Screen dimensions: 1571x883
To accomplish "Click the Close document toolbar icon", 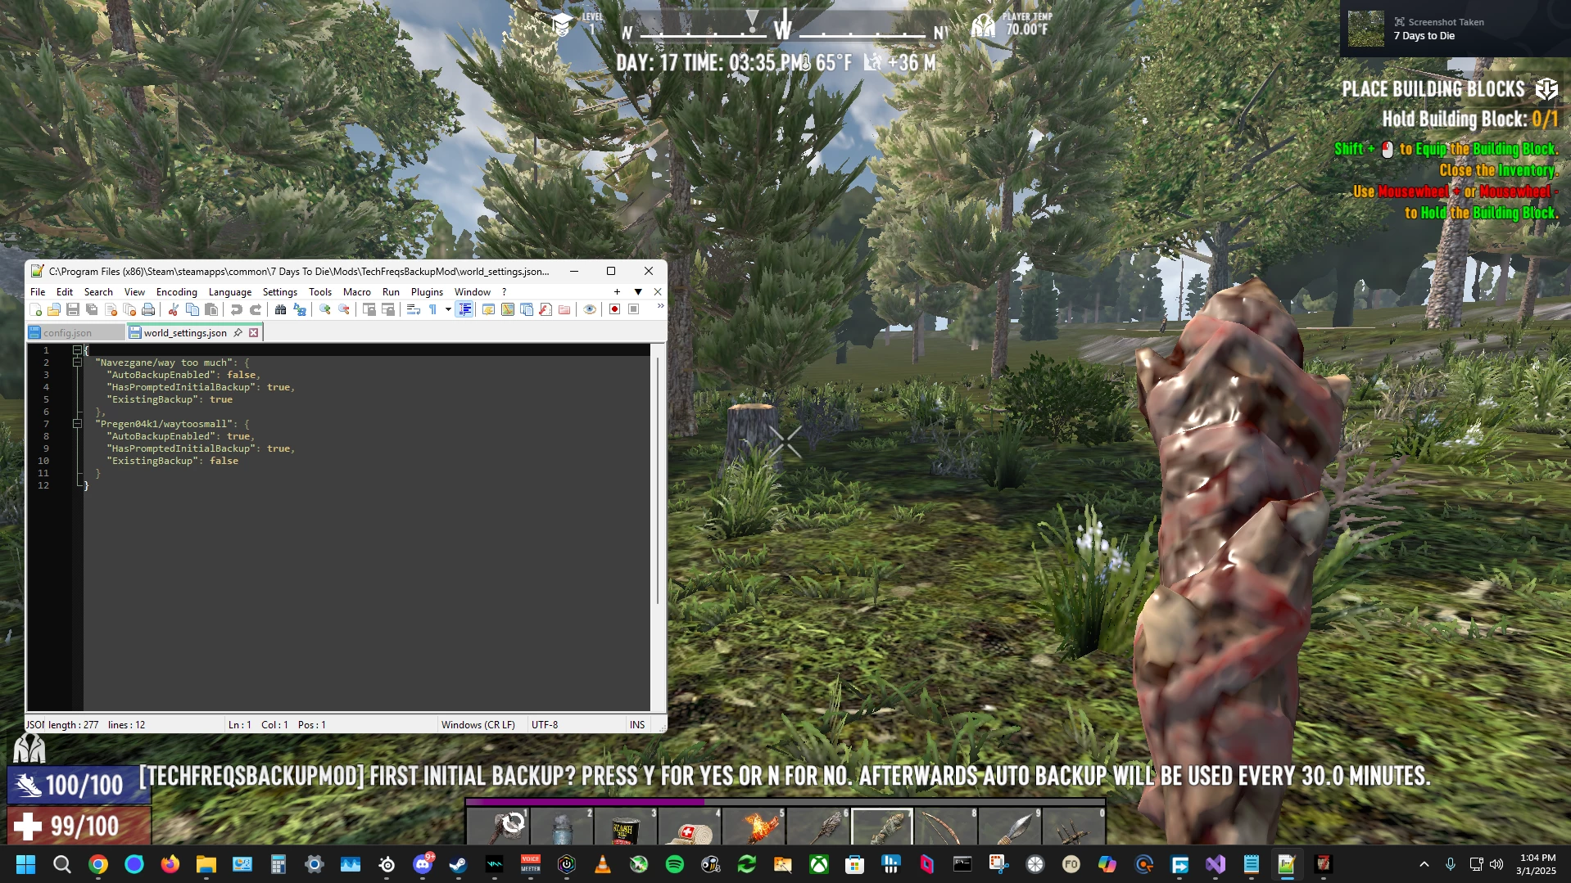I will [111, 309].
